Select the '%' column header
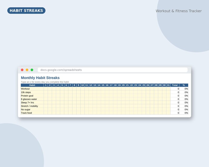 [x=184, y=85]
